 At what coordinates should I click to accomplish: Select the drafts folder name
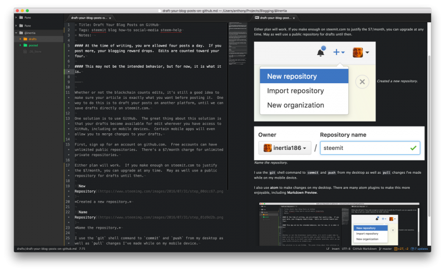click(x=33, y=39)
